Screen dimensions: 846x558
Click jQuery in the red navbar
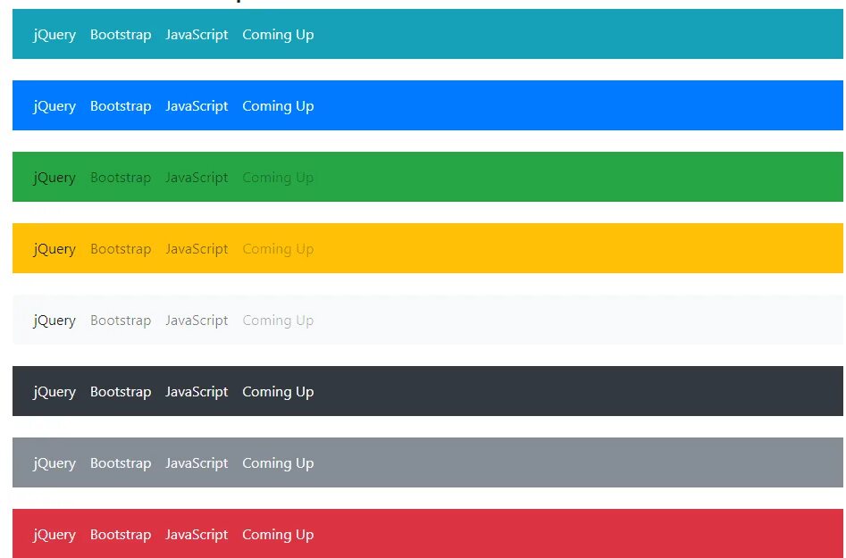click(x=54, y=536)
